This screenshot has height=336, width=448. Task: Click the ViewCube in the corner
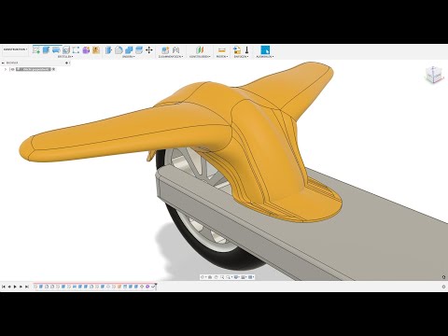433,76
